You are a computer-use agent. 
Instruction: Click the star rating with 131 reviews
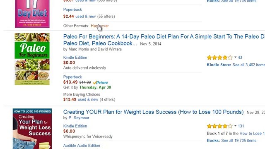[220, 126]
